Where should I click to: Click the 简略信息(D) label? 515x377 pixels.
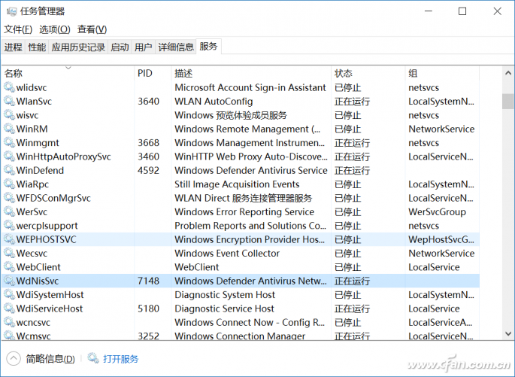50,359
